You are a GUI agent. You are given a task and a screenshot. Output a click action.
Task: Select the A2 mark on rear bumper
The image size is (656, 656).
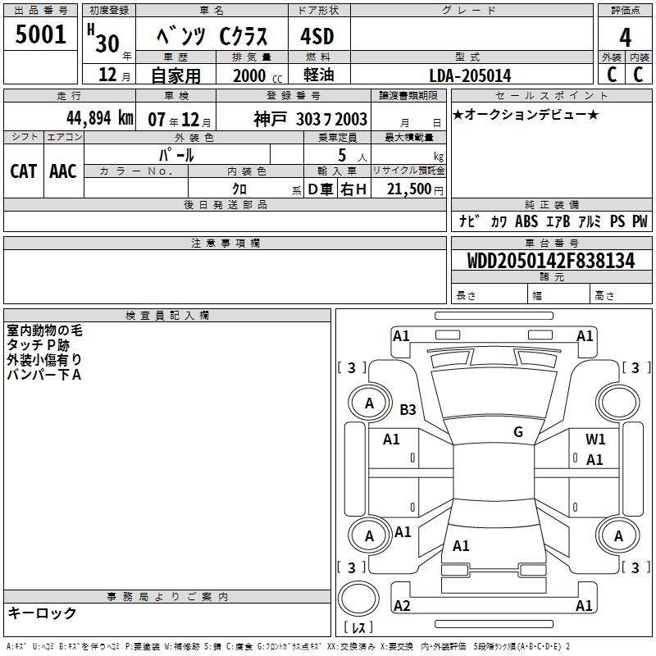[402, 605]
